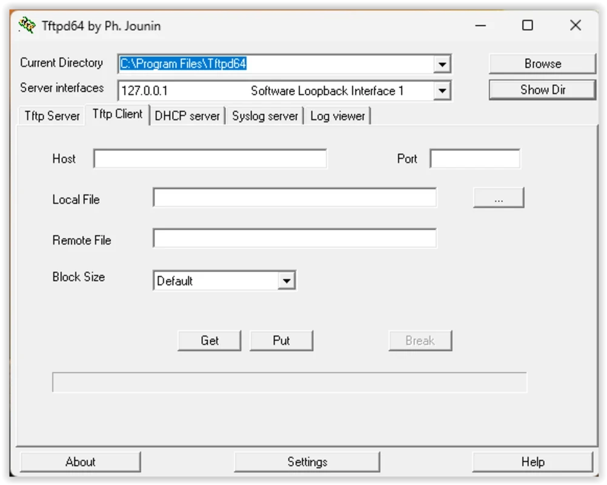Go to the Syslog server tab
The height and width of the screenshot is (485, 607).
coord(265,116)
